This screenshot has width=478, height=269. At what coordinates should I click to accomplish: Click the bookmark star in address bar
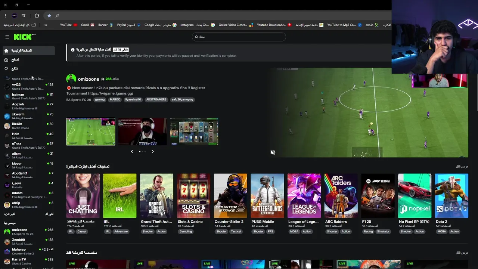tap(49, 16)
